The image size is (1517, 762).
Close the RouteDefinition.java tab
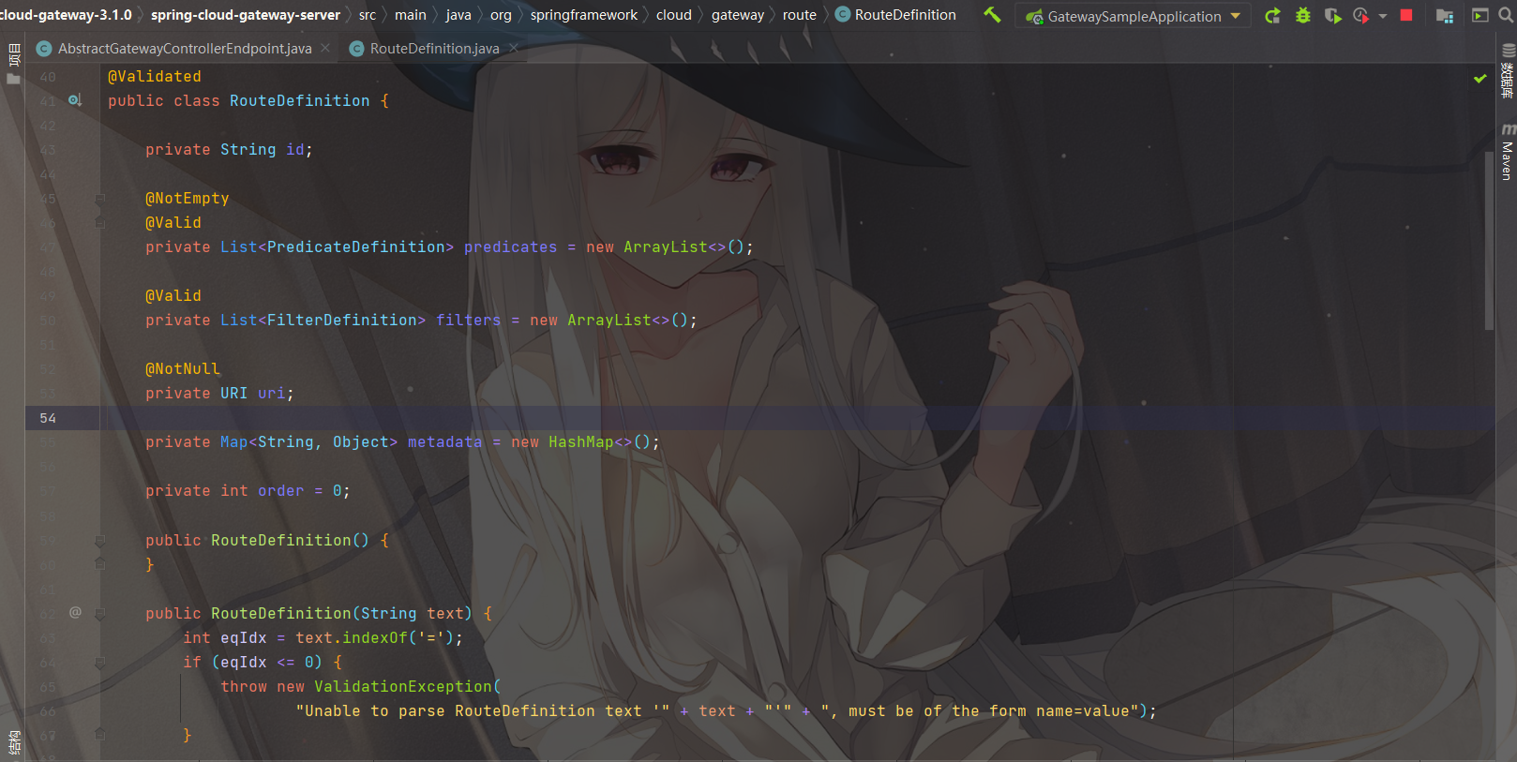[x=513, y=48]
